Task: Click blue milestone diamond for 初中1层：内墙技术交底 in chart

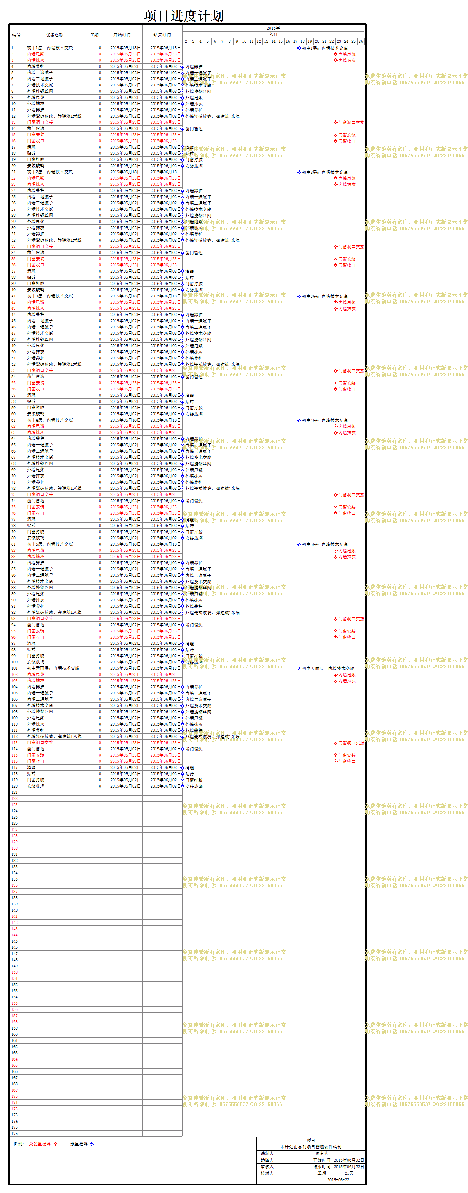Action: [299, 48]
